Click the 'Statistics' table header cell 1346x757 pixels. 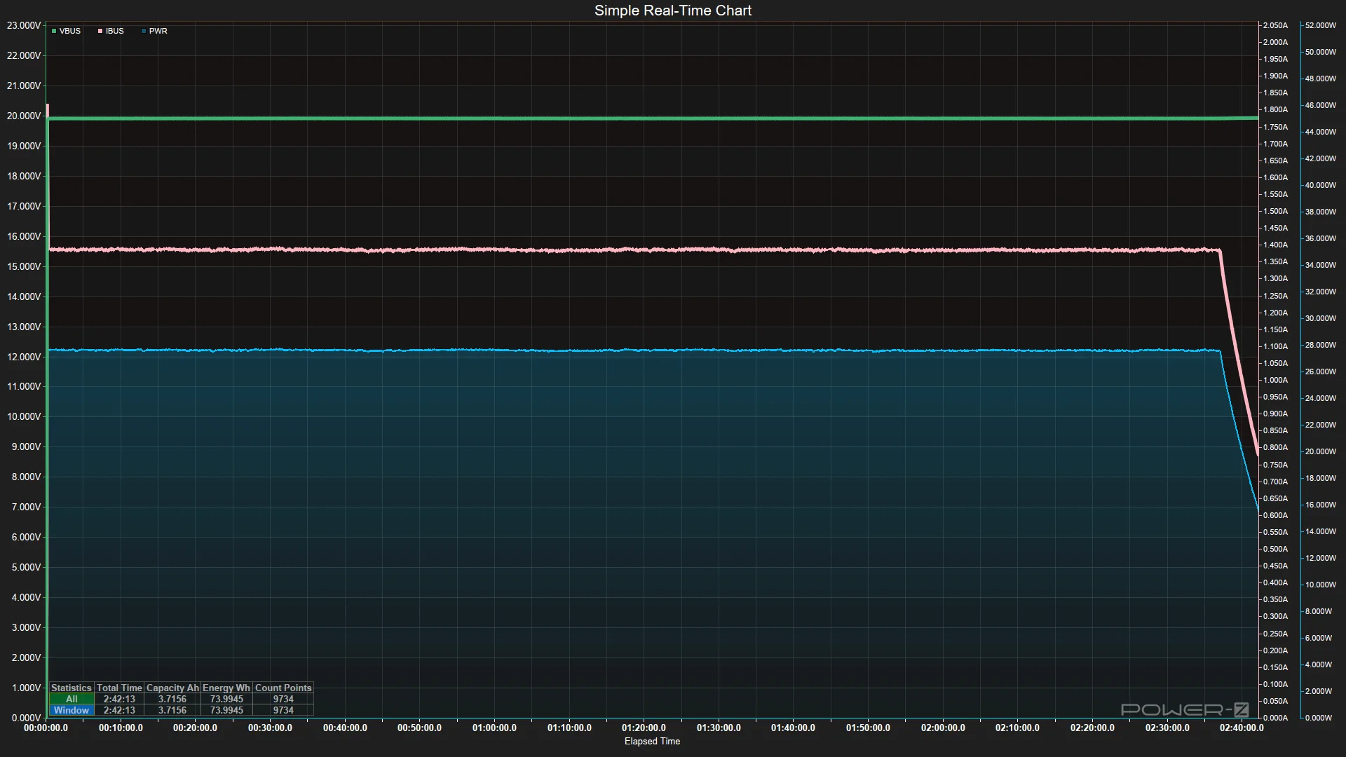point(72,688)
